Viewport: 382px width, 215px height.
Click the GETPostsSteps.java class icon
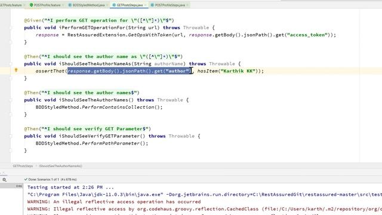(114, 5)
